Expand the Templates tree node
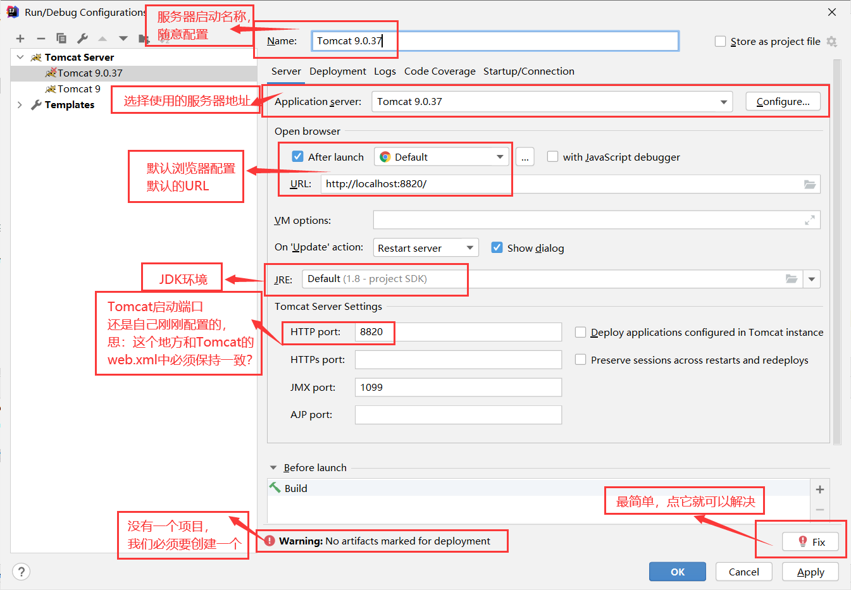 tap(20, 105)
